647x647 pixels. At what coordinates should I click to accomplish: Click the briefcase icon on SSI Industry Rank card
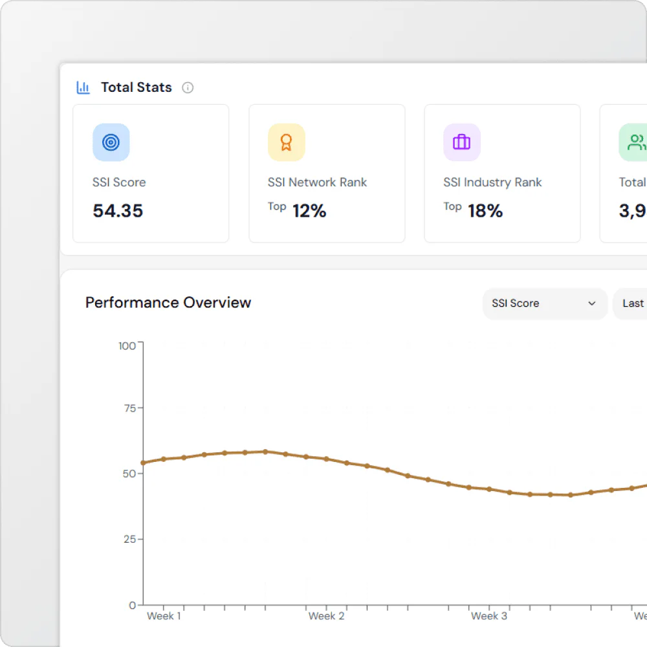point(461,142)
